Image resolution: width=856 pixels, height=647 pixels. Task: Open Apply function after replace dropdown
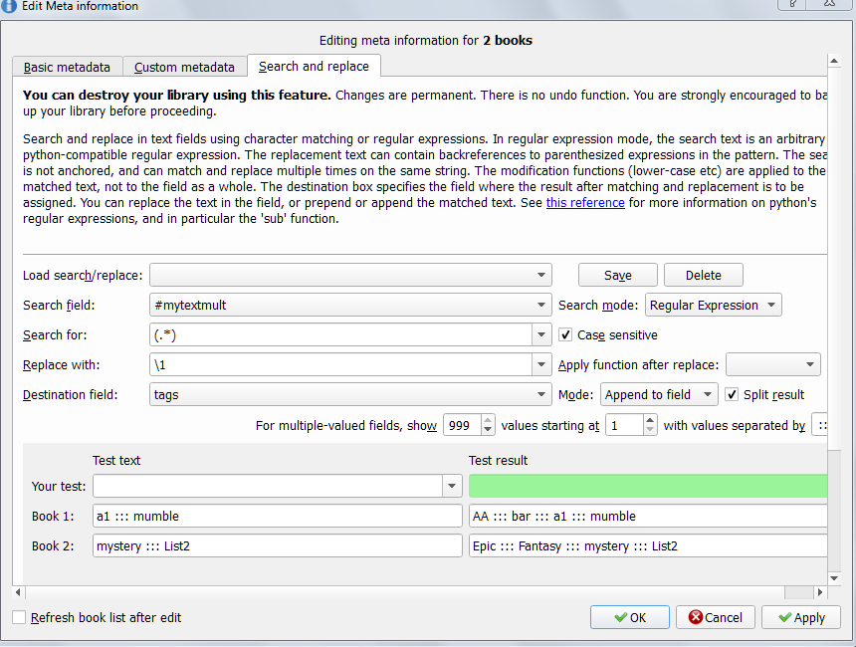773,364
